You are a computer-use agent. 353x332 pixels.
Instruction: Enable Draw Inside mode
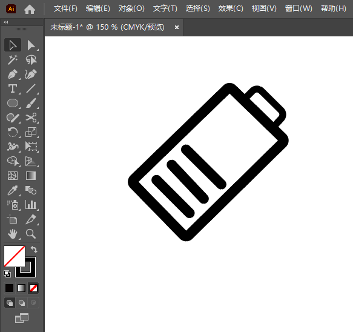[x=33, y=303]
